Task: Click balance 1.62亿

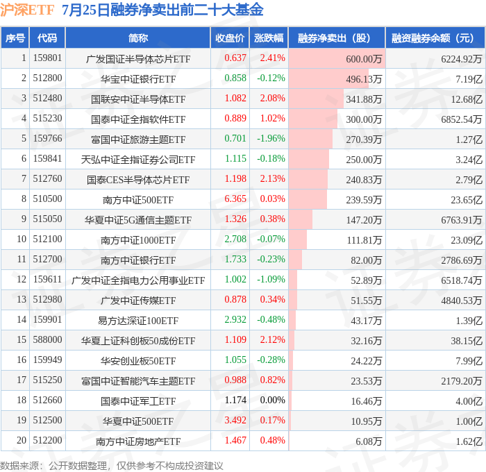Action: [x=469, y=441]
